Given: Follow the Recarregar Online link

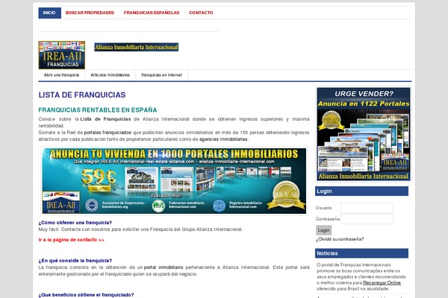Looking at the screenshot, I should [382, 283].
